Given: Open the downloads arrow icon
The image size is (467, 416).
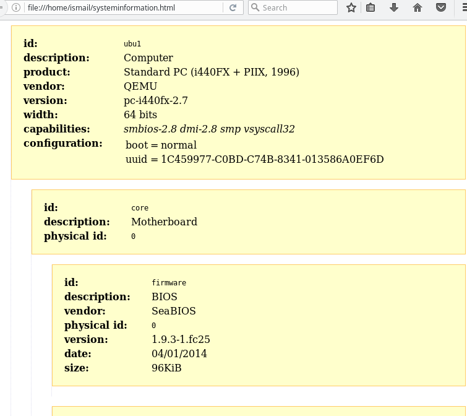Looking at the screenshot, I should pyautogui.click(x=394, y=7).
